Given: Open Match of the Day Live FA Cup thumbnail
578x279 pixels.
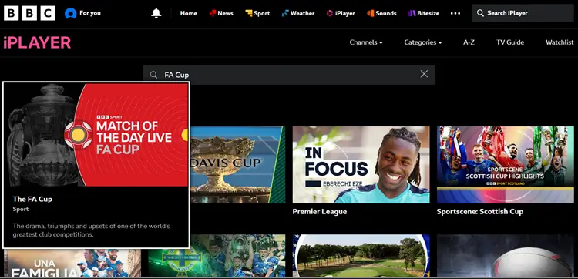Looking at the screenshot, I should point(96,135).
